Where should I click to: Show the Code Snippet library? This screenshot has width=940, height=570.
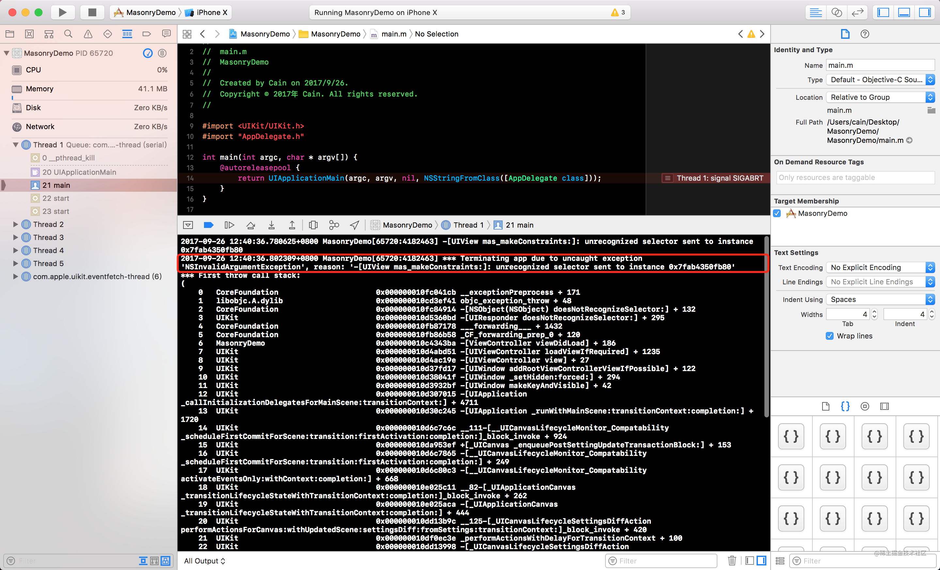[845, 406]
